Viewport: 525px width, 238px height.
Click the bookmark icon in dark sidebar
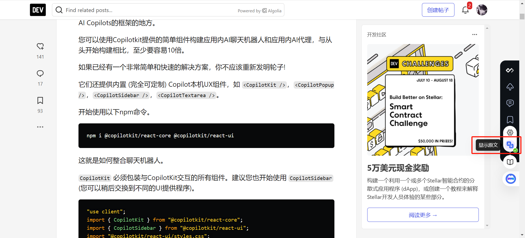tap(510, 120)
